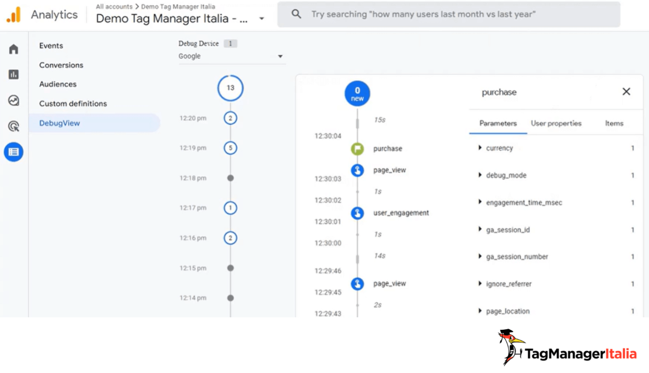649x373 pixels.
Task: Select the 12:19 pm timeline marker with 5 events
Action: coord(230,148)
